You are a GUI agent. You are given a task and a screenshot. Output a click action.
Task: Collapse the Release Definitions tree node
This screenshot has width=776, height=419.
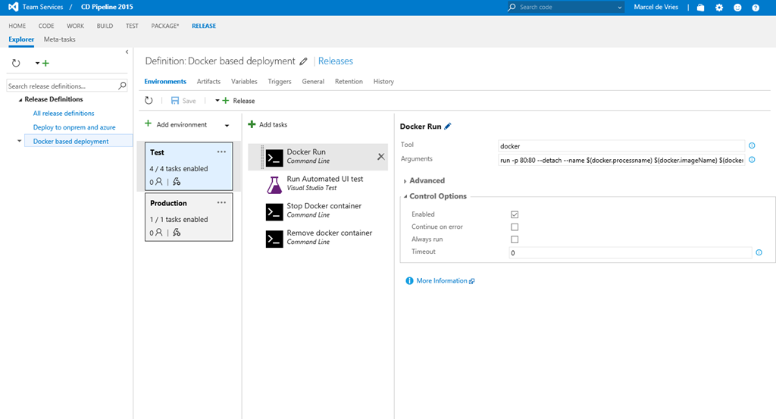pyautogui.click(x=20, y=99)
